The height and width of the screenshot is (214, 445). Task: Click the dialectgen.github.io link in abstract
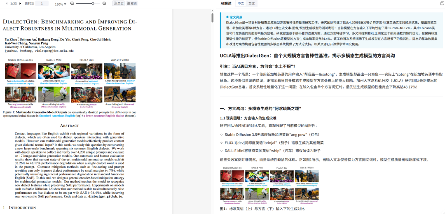(x=105, y=196)
